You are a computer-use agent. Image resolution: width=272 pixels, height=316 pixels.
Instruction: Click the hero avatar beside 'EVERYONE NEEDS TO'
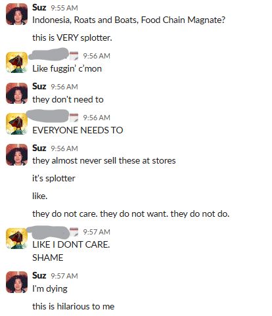point(16,124)
